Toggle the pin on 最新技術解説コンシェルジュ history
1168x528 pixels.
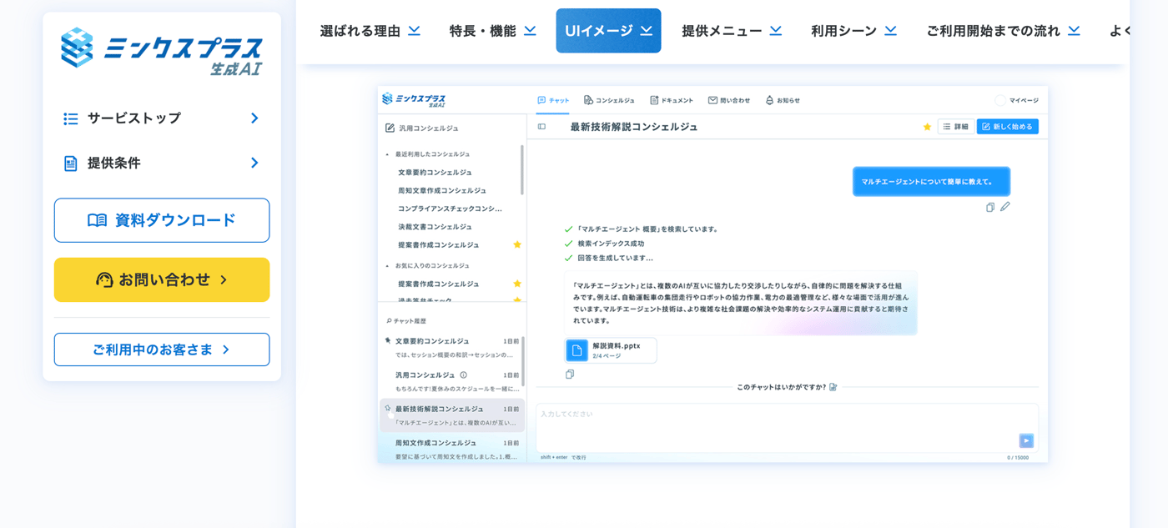tap(388, 409)
